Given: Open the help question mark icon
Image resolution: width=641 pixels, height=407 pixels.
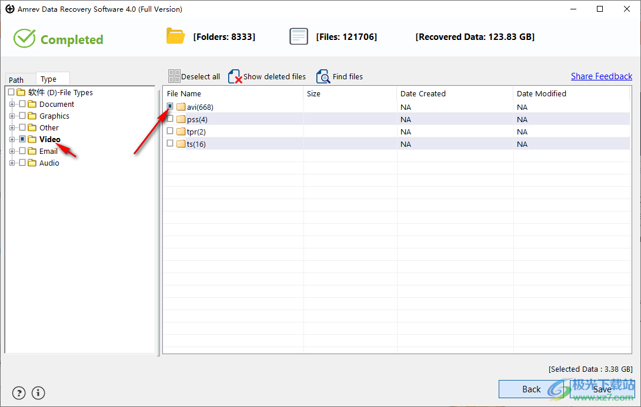Looking at the screenshot, I should pyautogui.click(x=18, y=393).
